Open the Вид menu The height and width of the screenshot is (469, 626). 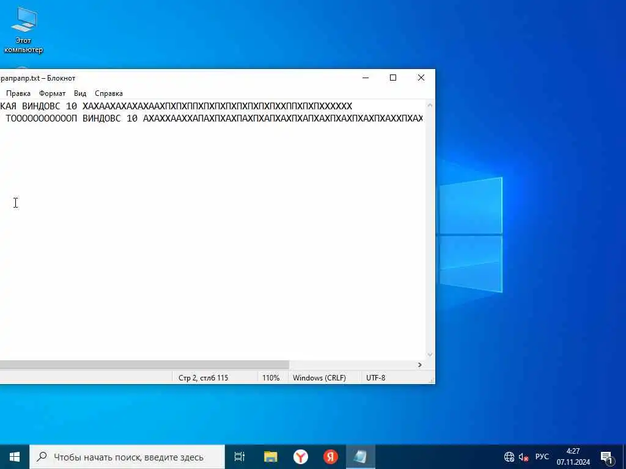(80, 93)
